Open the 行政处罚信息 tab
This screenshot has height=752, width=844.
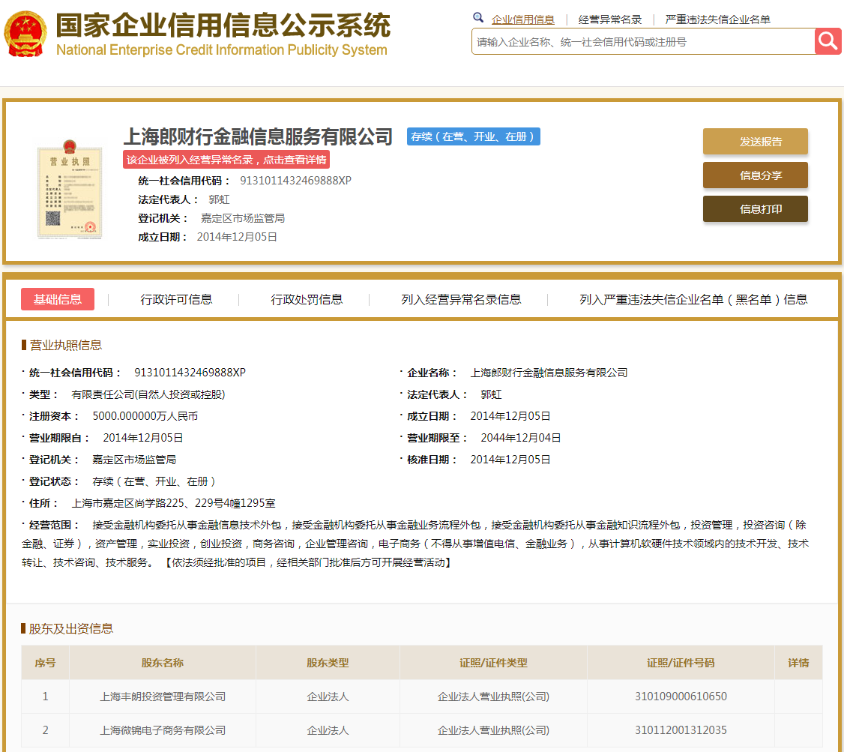(x=306, y=298)
